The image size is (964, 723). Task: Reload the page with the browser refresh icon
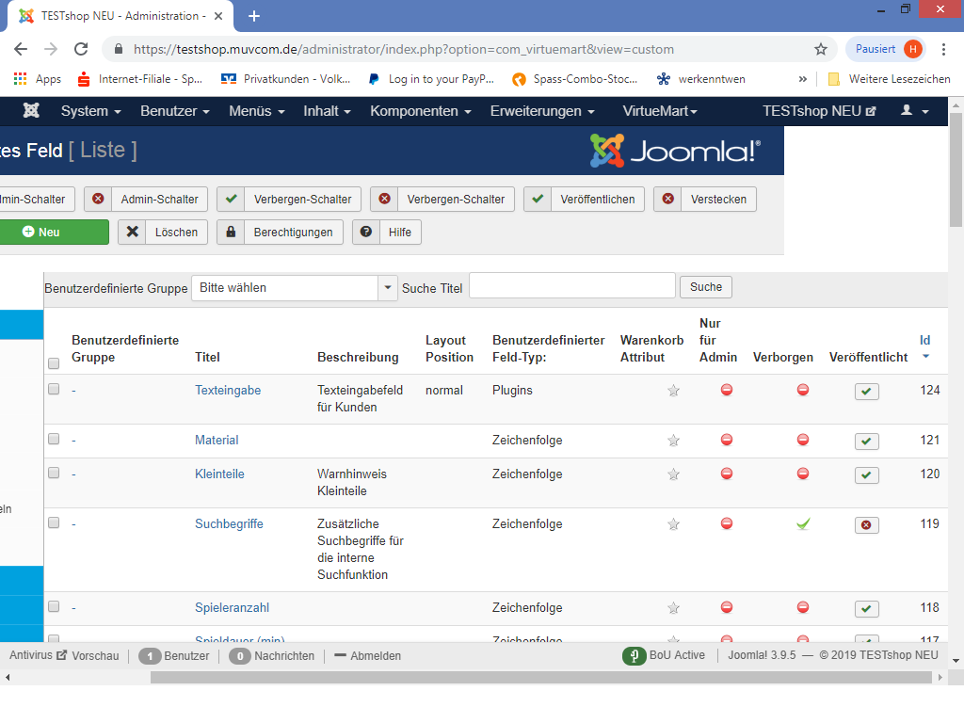coord(81,49)
